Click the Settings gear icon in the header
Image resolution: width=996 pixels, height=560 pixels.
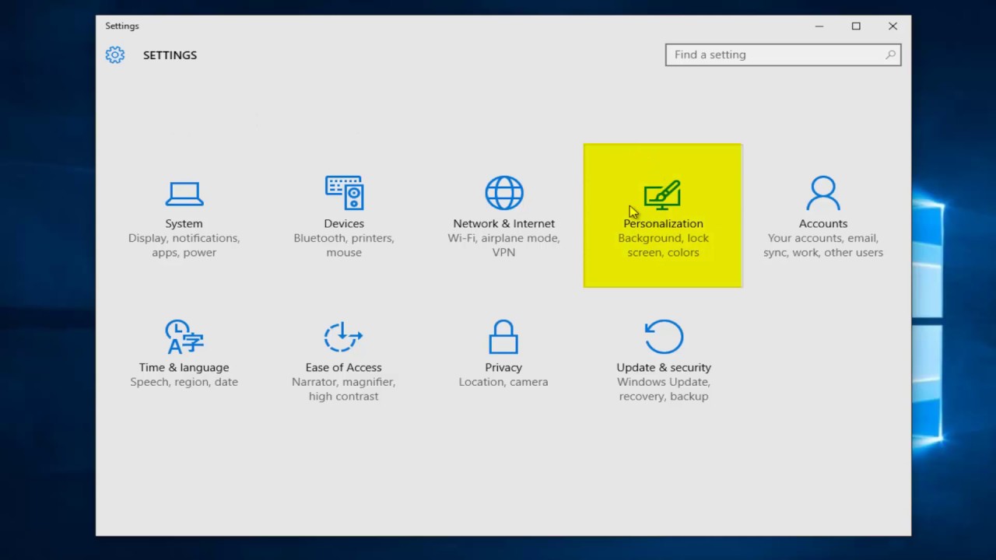click(114, 54)
